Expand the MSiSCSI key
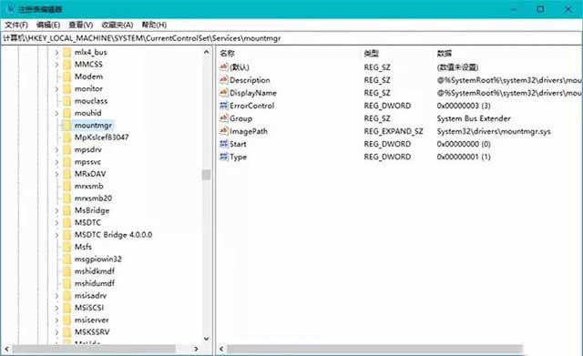This screenshot has width=583, height=356. [56, 308]
